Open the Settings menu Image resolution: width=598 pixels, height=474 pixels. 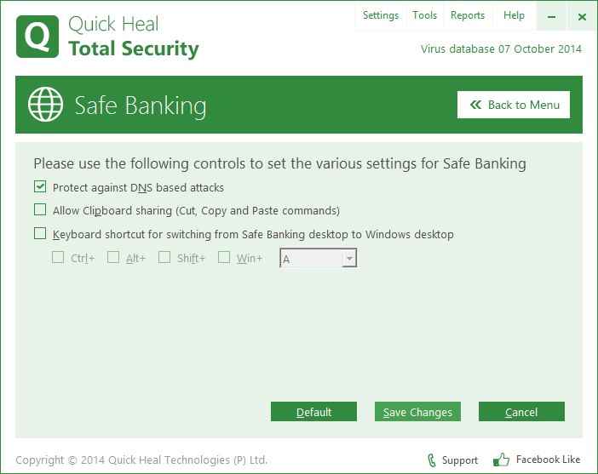(381, 15)
